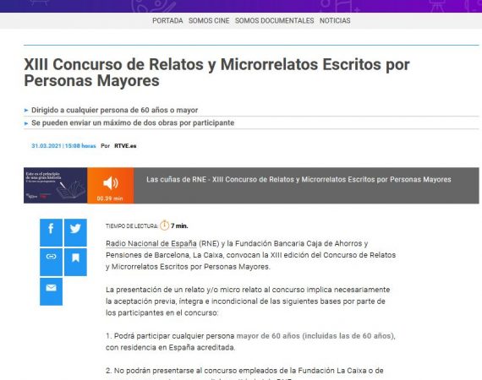Click the highlighted text mayor de 60 años
The image size is (482, 380).
[268, 336]
